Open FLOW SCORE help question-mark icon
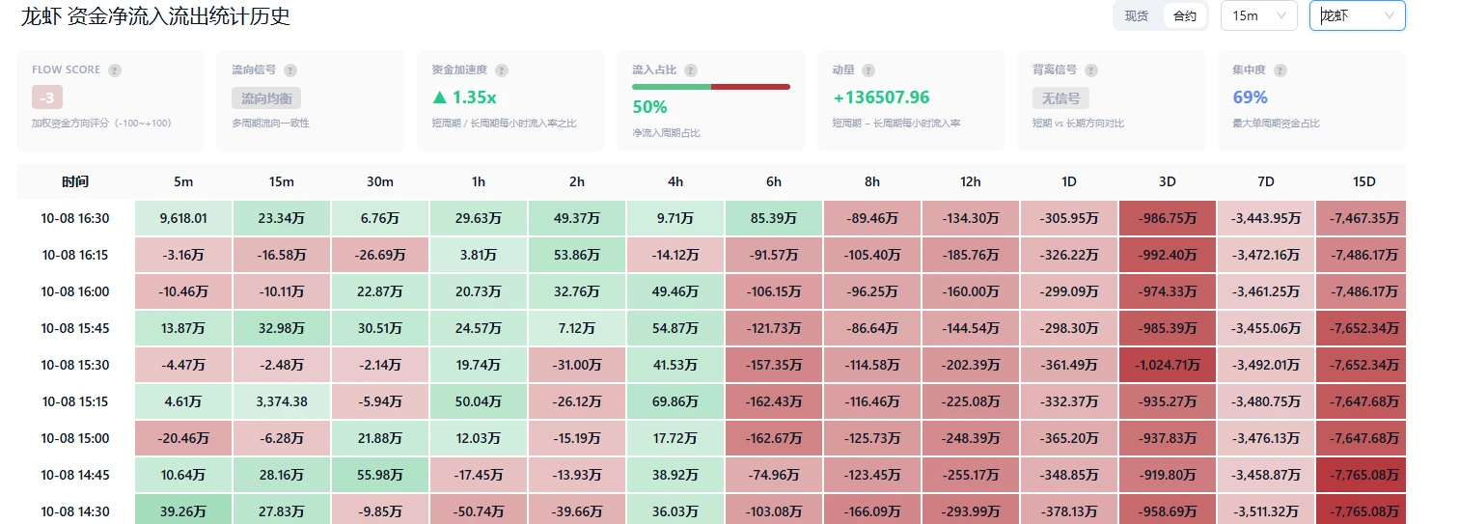Screen dimensions: 1459x524 click(115, 70)
